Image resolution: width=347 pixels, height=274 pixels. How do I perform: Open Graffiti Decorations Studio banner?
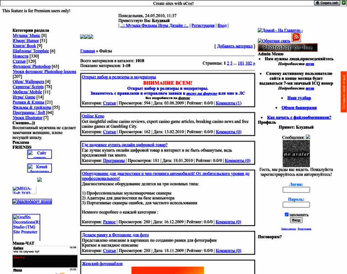tap(26, 227)
